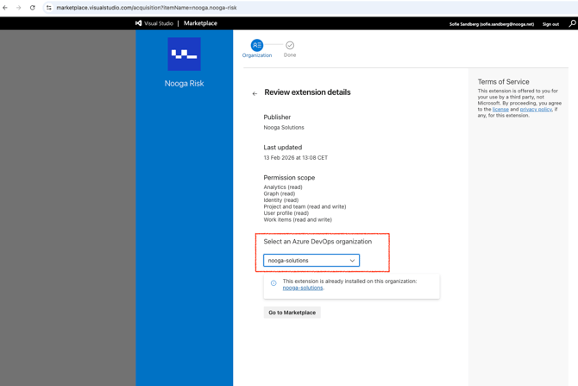Screen dimensions: 578x386
Task: Reload the page with the refresh icon
Action: [33, 8]
